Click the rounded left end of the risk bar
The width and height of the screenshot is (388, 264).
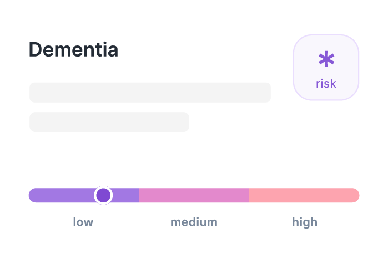click(32, 195)
